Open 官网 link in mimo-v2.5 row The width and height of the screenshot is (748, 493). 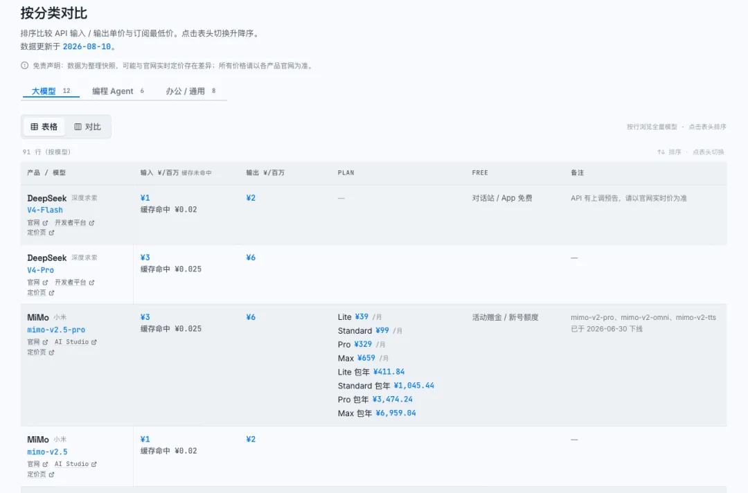pos(37,464)
